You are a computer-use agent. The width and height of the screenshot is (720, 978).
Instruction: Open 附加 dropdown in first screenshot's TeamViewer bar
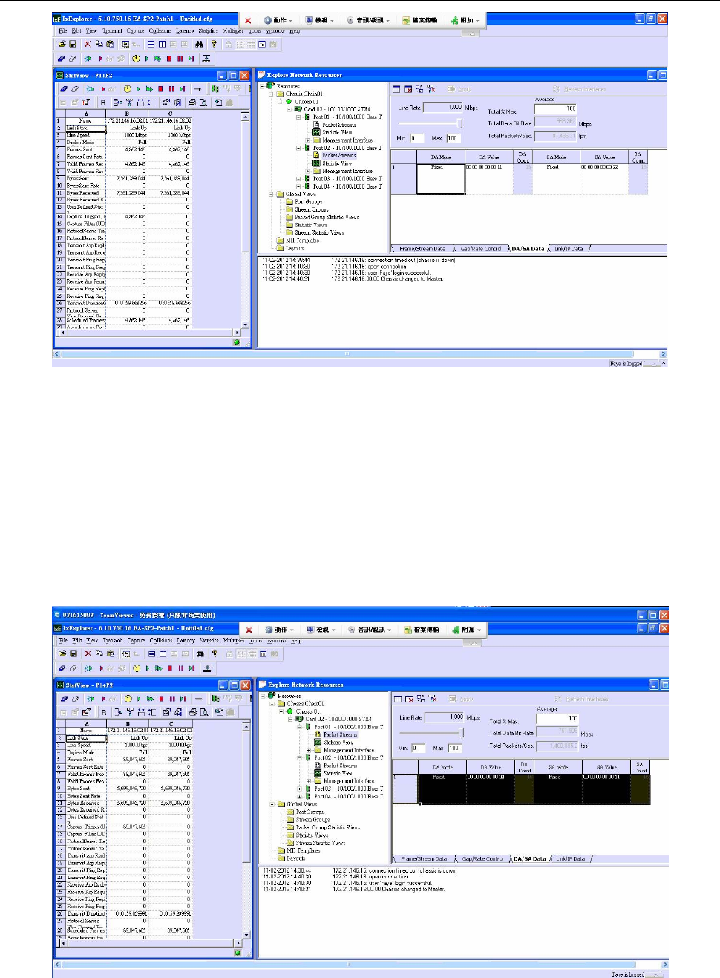coord(465,20)
